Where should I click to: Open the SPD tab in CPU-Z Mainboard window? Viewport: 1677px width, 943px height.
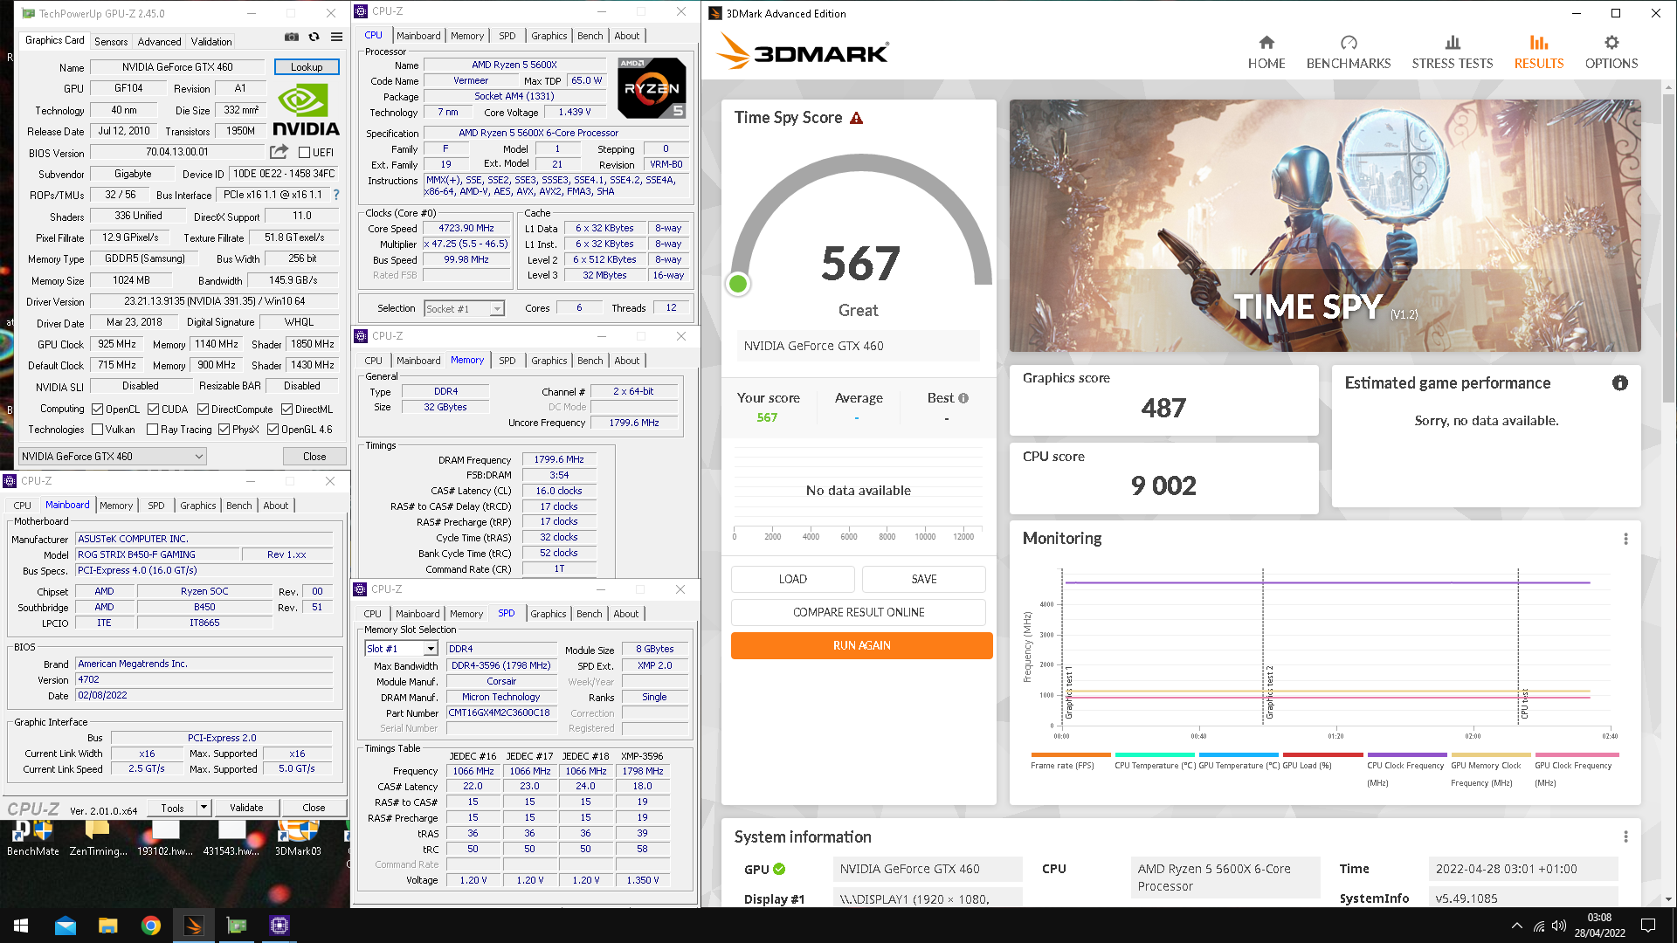155,506
